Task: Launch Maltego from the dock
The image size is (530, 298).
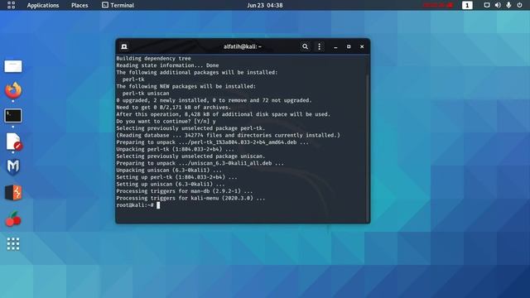Action: (13, 167)
